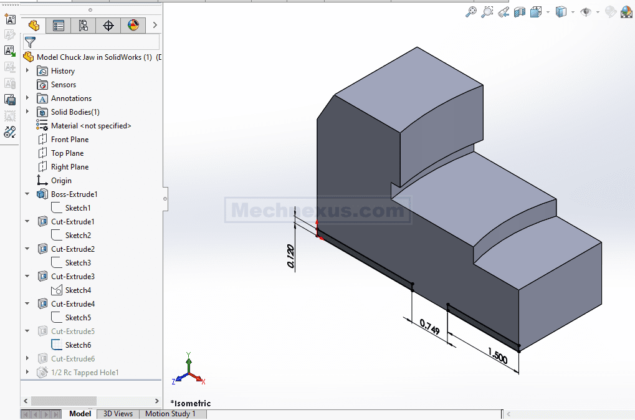Click the tree scroll right arrow

point(157,401)
